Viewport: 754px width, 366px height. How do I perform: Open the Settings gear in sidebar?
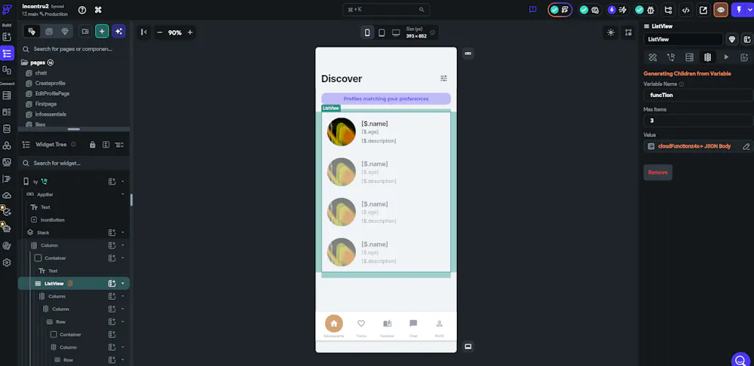(x=7, y=263)
